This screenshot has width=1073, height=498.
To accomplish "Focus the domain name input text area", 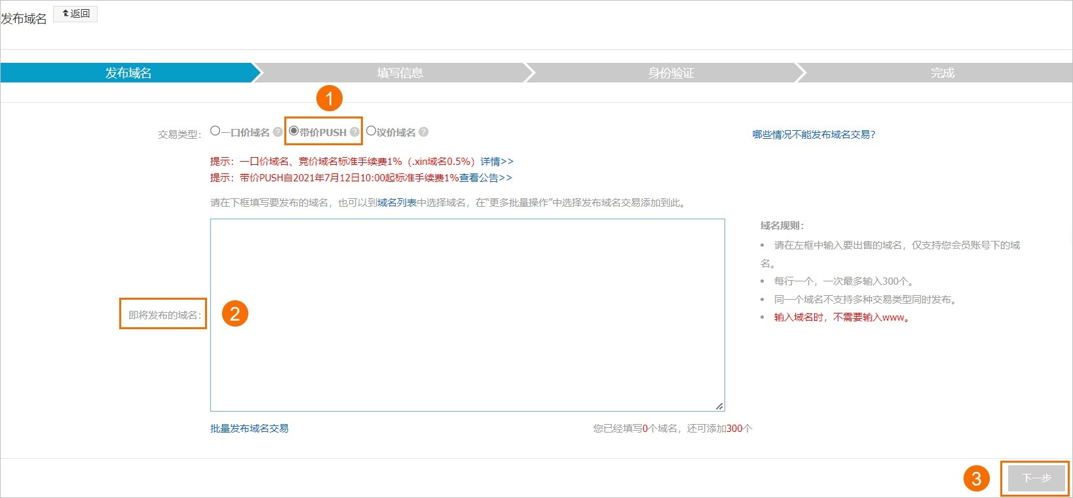I will [x=467, y=315].
